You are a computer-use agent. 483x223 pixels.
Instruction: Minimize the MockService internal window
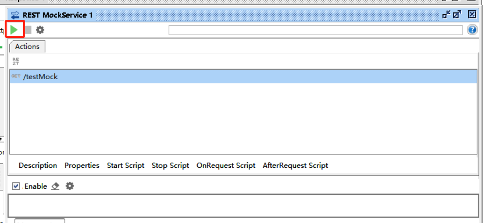447,15
